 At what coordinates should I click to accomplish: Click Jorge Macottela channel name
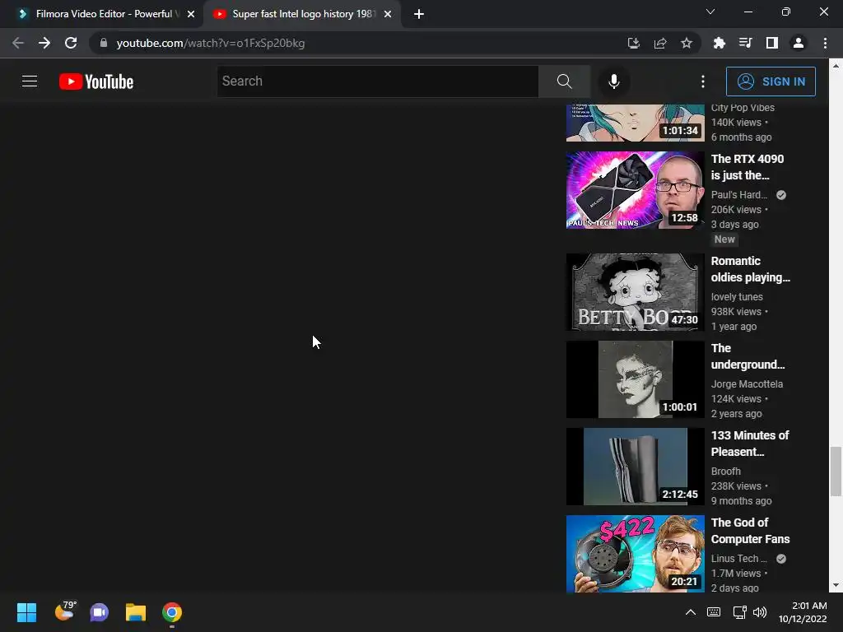click(x=747, y=383)
